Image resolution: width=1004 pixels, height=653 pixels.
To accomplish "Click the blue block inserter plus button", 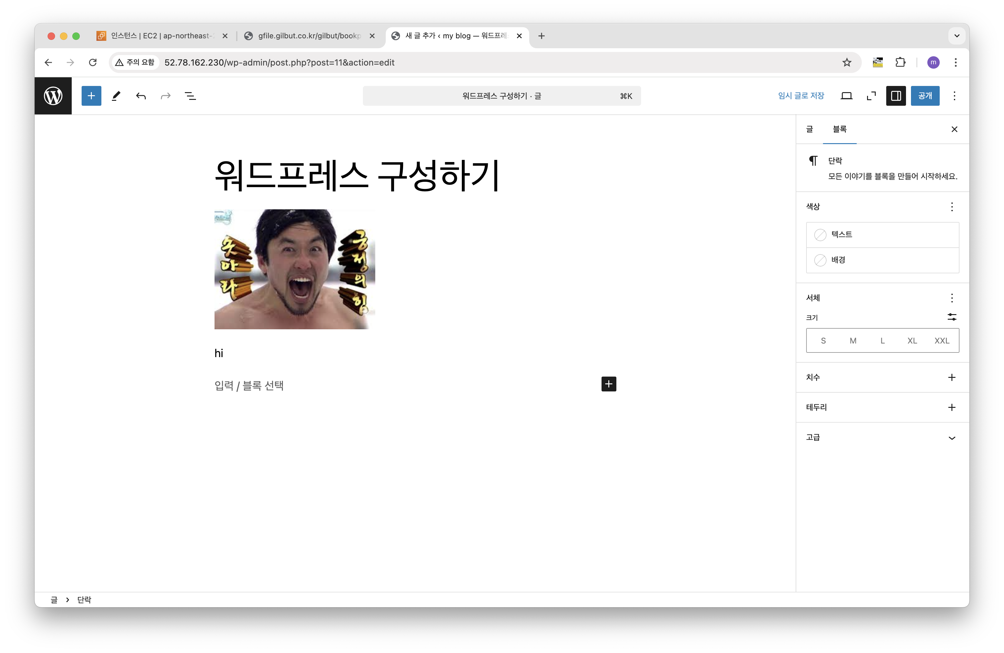I will tap(91, 96).
